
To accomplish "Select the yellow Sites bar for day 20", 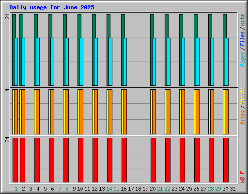I will click(151, 112).
